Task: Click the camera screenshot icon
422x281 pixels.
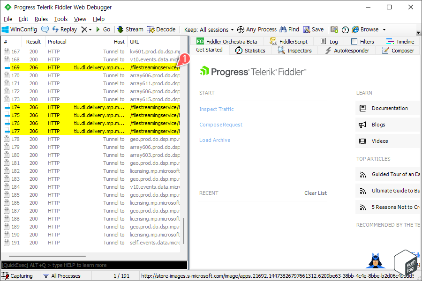Action: 334,30
